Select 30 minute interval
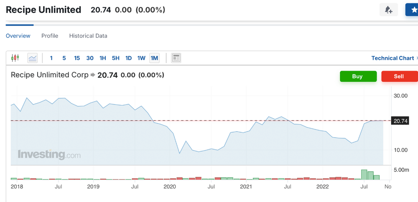The image size is (418, 202). point(90,58)
